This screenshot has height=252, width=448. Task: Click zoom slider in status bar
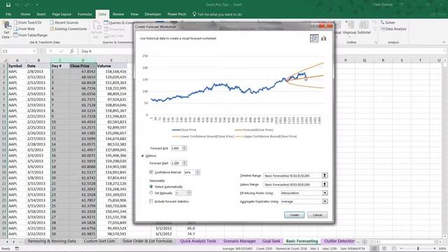coord(418,248)
